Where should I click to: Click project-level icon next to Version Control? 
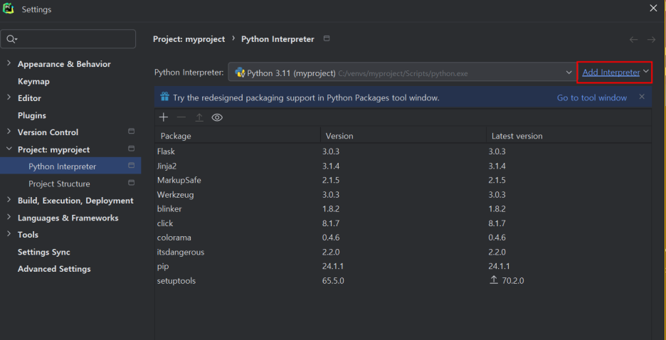pyautogui.click(x=131, y=132)
